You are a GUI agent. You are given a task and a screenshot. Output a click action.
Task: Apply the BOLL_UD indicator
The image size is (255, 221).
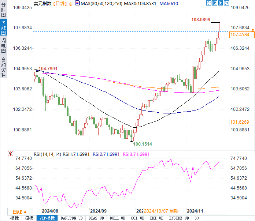[x=117, y=218]
